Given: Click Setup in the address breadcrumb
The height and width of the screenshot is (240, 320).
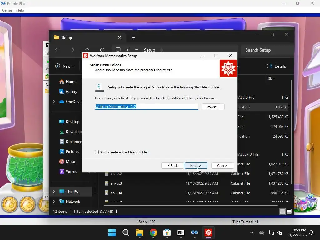Looking at the screenshot, I should coord(150,50).
